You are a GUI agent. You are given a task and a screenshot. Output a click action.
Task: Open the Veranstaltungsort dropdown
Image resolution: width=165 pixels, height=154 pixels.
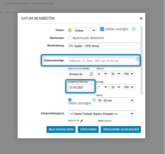[101, 114]
